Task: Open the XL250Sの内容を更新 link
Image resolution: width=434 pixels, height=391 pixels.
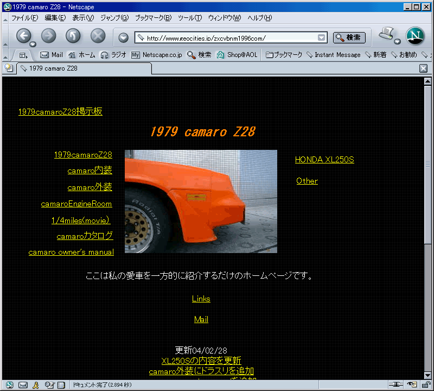Action: [201, 361]
